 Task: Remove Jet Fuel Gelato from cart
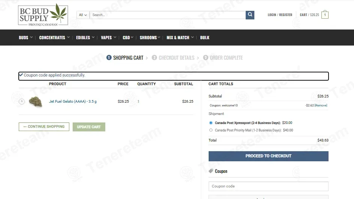[22, 102]
